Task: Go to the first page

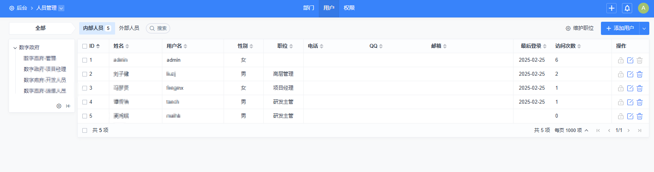Action: pyautogui.click(x=598, y=130)
